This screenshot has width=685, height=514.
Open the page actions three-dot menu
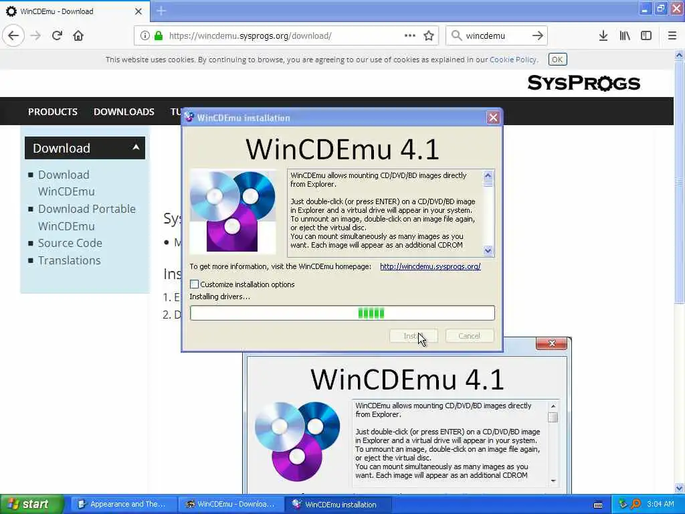[x=410, y=36]
